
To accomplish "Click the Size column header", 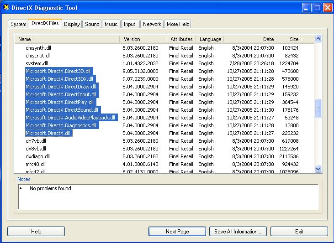I will (x=289, y=39).
